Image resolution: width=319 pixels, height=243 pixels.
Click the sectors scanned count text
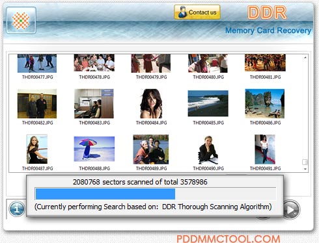140,182
